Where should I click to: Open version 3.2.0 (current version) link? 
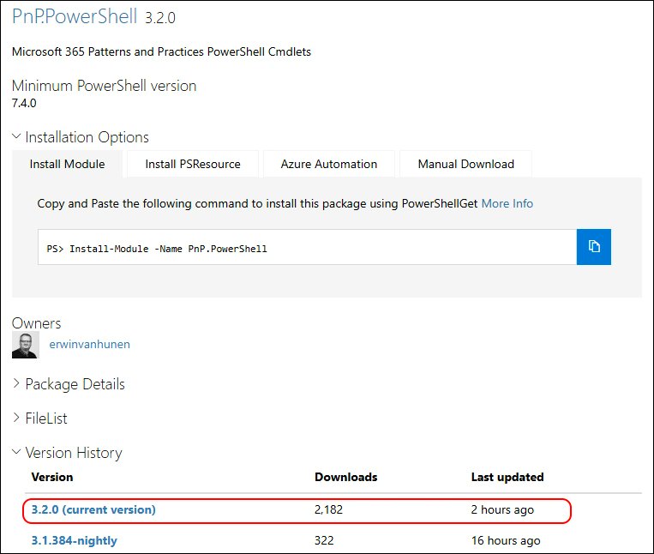tap(93, 509)
